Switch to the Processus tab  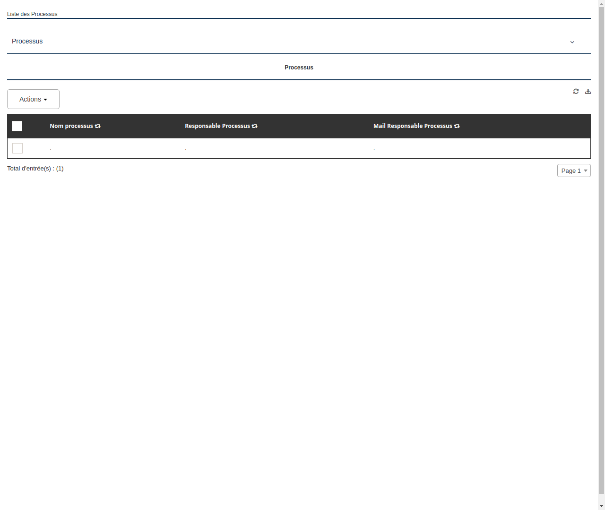tap(299, 67)
